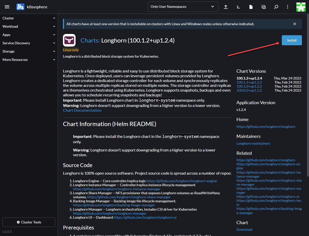Dismiss the charts info banner
The image size is (309, 236).
(295, 24)
